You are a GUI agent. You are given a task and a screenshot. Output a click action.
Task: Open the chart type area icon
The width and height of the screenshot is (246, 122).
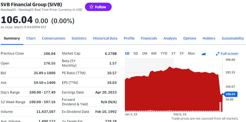pyautogui.click(x=203, y=54)
